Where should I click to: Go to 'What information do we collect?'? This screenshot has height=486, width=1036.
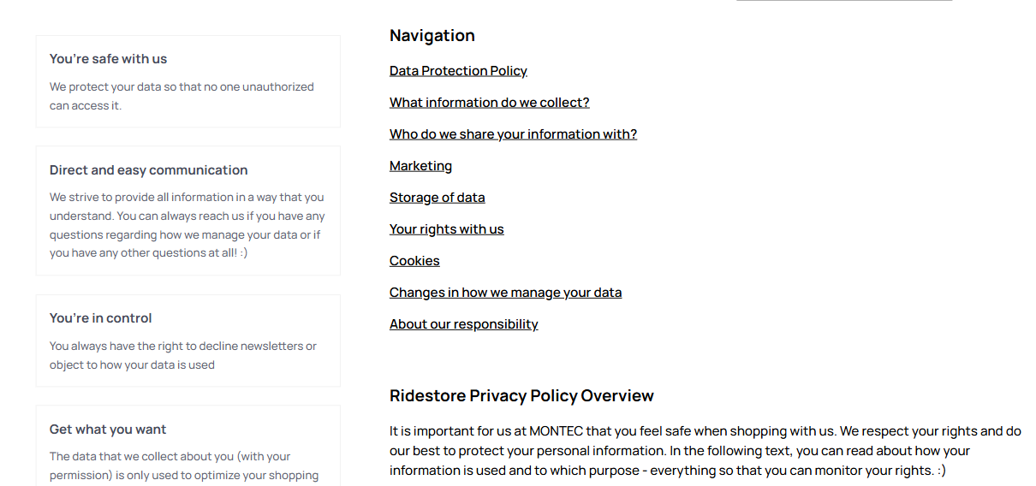click(x=489, y=103)
